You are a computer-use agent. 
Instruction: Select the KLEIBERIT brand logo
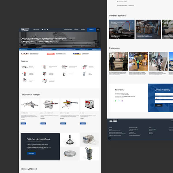(77, 54)
